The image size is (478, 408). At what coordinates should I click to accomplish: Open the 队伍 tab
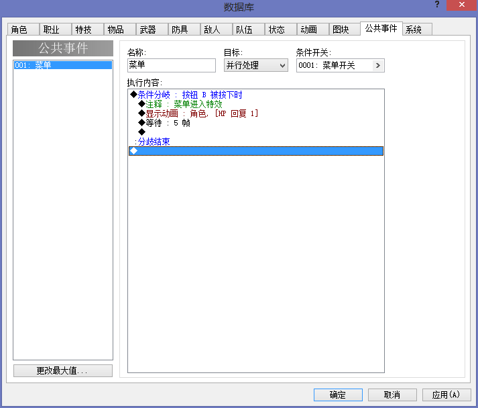point(249,30)
